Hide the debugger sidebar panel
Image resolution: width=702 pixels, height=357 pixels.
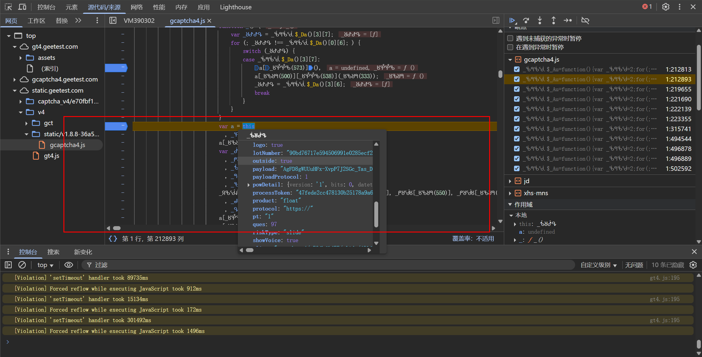coord(496,20)
